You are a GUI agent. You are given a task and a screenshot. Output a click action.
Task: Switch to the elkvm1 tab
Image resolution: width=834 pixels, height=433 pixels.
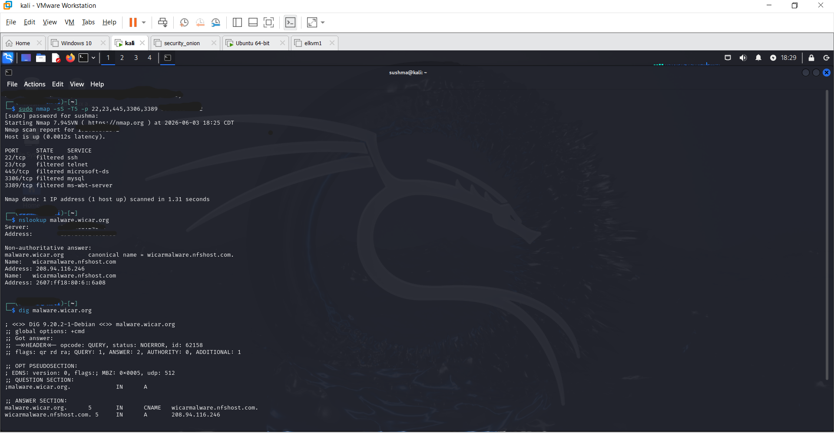[313, 43]
